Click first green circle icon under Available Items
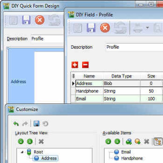This screenshot has width=163, height=163. point(108,141)
